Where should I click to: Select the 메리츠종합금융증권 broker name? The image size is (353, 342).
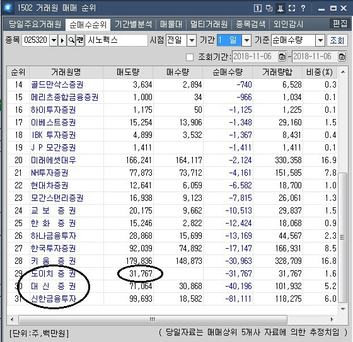point(64,98)
